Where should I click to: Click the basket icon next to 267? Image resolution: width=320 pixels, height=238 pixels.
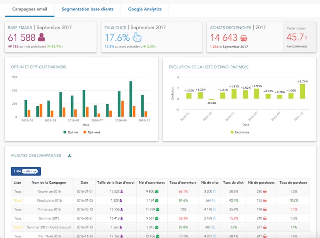click(x=265, y=227)
